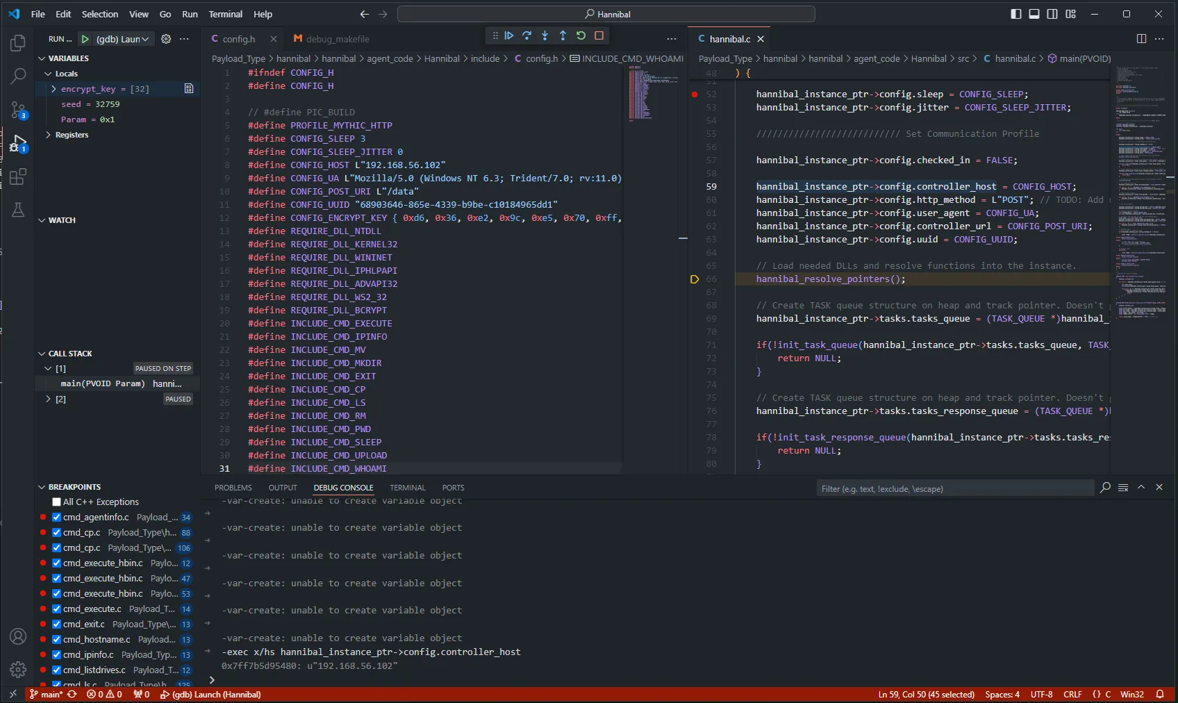Disable the cmd_agentinfo.c breakpoint checkbox

click(57, 518)
